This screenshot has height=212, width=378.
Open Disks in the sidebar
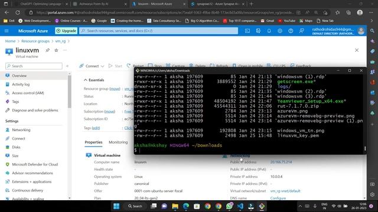coord(16,147)
